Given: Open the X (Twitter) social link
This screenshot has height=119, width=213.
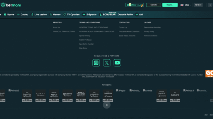Looking at the screenshot, I should point(106,63).
